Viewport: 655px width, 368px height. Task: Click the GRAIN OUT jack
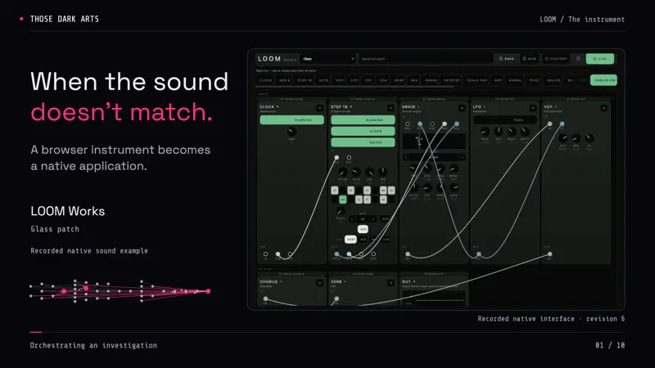(x=408, y=254)
